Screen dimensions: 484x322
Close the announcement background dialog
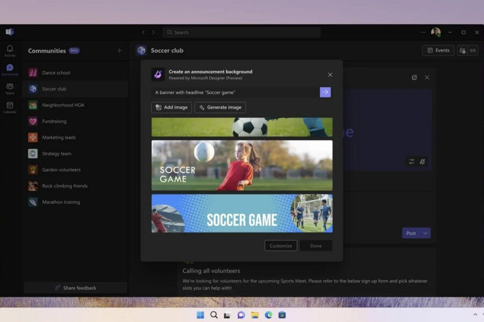tap(330, 75)
